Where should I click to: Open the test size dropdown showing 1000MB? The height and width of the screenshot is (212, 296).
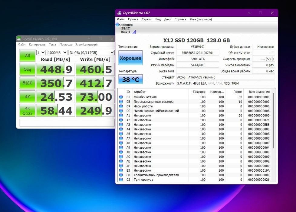point(57,52)
